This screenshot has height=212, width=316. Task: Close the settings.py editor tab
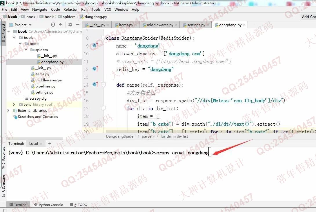208,25
